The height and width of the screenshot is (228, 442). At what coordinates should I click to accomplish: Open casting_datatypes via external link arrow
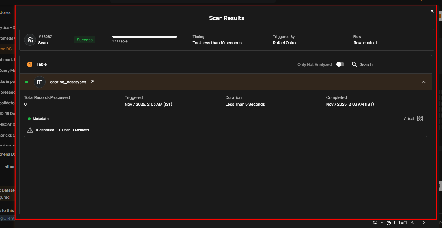point(92,82)
